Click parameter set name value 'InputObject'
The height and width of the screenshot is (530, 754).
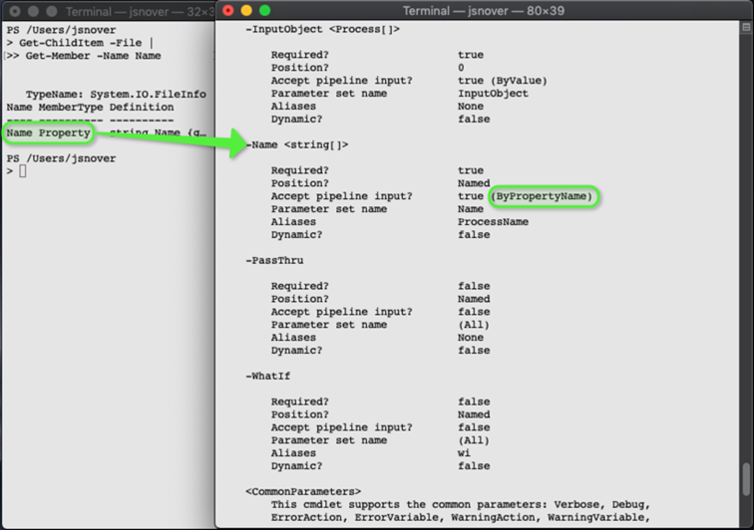[493, 94]
